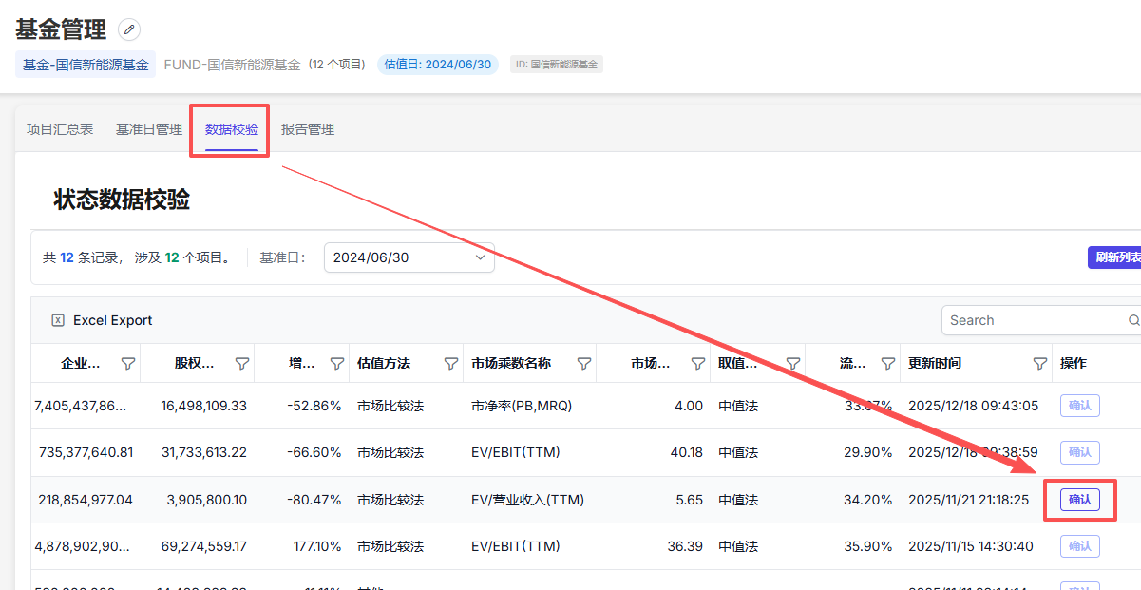Select the cell 69,274,559.17
Screen dimensions: 1141x590
[204, 546]
